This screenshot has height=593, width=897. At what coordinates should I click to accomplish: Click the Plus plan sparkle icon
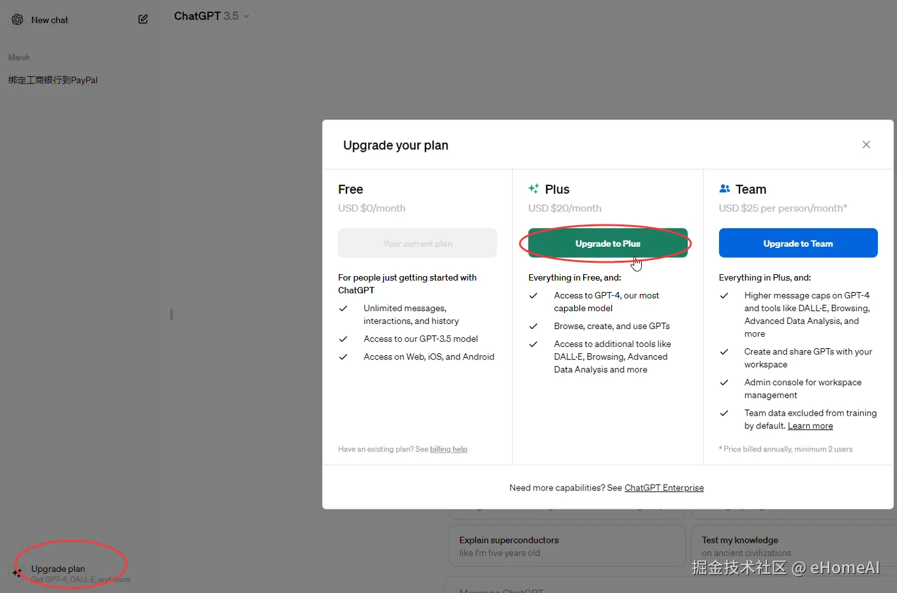[534, 189]
